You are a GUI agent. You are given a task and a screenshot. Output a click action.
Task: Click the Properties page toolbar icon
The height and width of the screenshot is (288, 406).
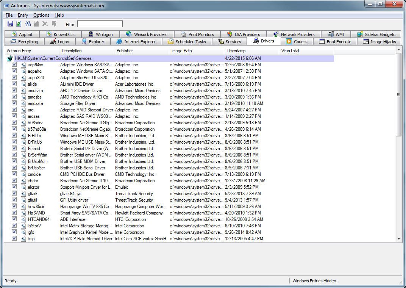(x=36, y=24)
